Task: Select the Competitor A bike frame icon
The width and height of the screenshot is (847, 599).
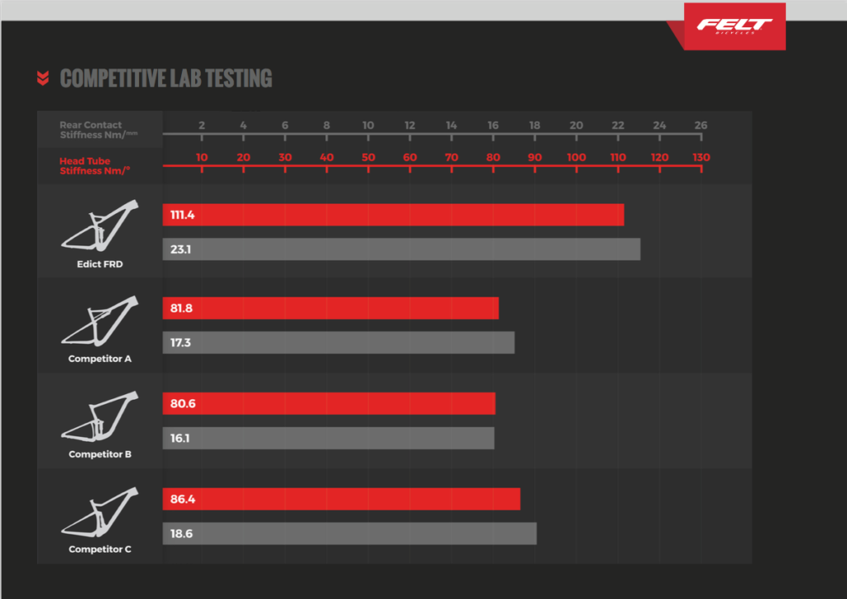Action: (x=99, y=323)
